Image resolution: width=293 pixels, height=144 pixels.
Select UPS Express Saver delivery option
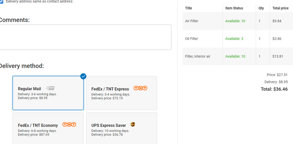[x=122, y=128]
